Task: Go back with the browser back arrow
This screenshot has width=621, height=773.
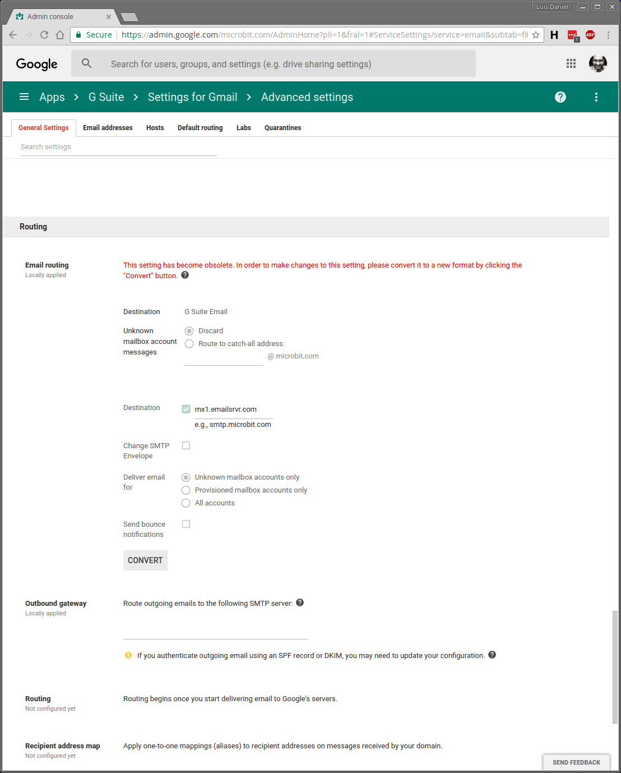Action: [13, 35]
